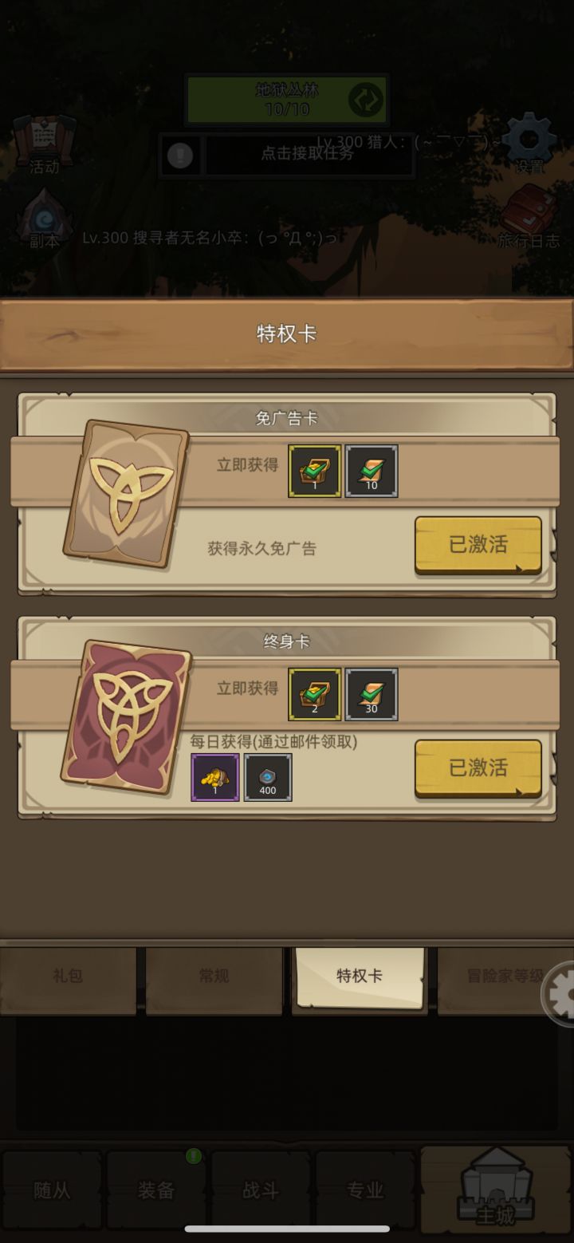Image resolution: width=574 pixels, height=1243 pixels.
Task: Tap the exclamation quest alert icon
Action: click(180, 155)
